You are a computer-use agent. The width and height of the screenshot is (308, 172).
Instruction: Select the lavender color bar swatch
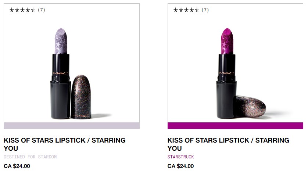(x=71, y=126)
